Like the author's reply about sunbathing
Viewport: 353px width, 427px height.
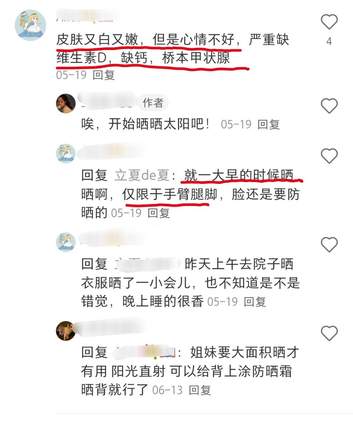329,106
